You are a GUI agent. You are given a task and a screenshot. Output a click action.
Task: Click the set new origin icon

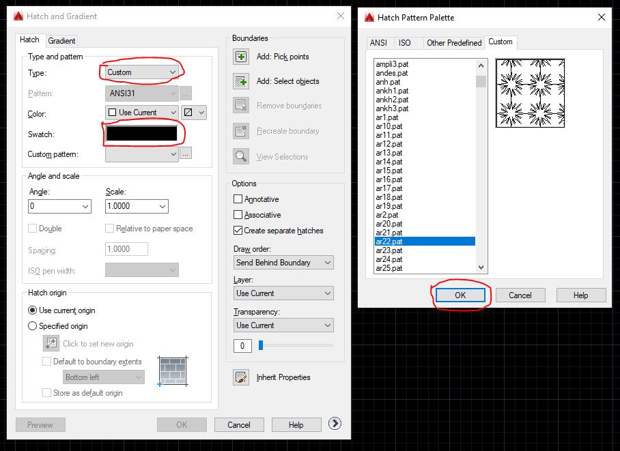[50, 343]
